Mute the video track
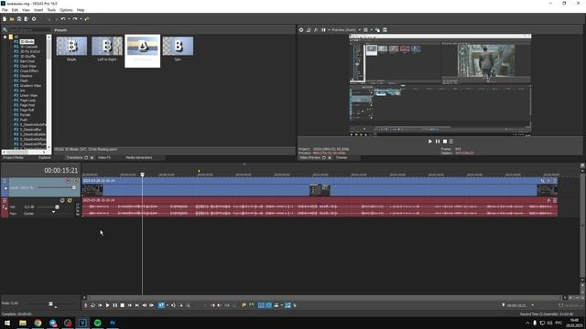This screenshot has width=586, height=329. pos(69,181)
